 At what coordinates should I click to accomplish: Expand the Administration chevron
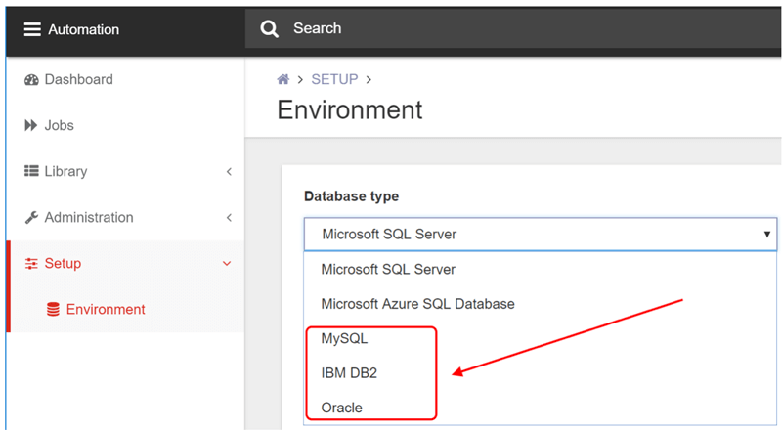coord(229,218)
